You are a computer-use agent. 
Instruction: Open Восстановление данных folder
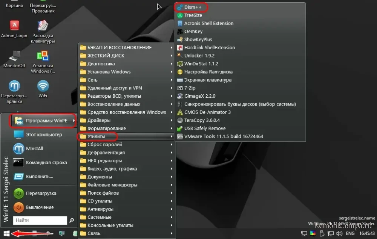pos(127,104)
